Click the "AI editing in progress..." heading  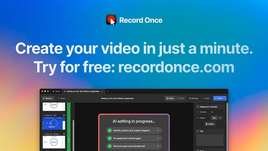coord(134,121)
